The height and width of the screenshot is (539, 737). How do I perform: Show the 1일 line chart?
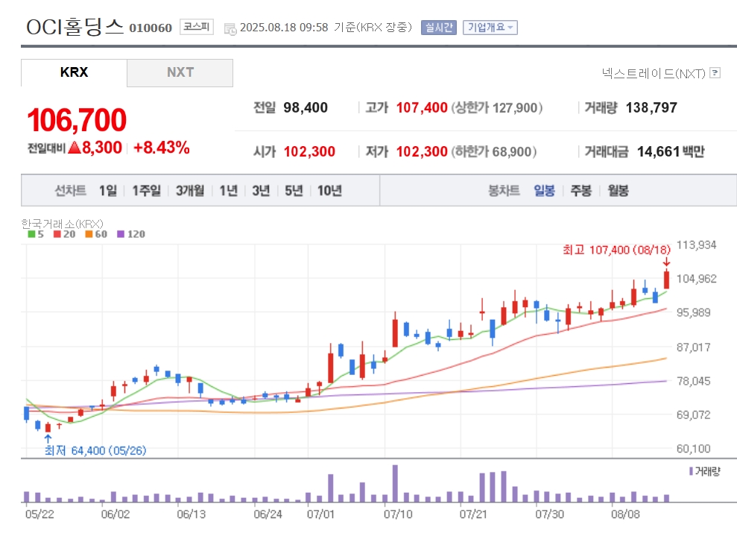[107, 191]
